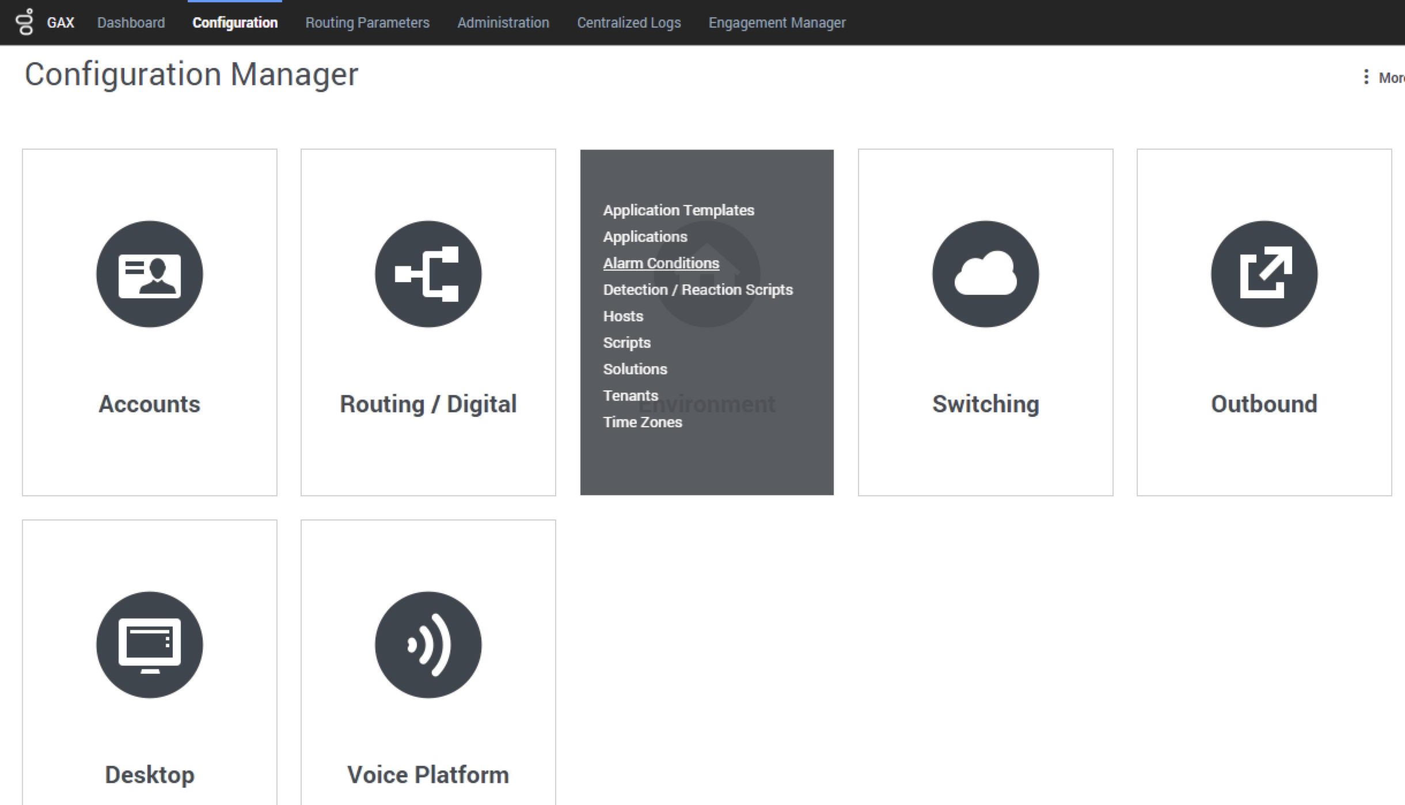Click the Voice Platform sound wave icon
Screen dimensions: 1405x805
pos(428,645)
